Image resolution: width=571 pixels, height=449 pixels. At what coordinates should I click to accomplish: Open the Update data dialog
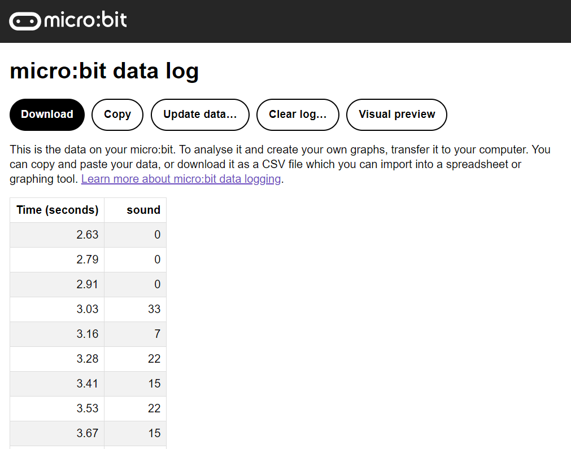pos(200,115)
